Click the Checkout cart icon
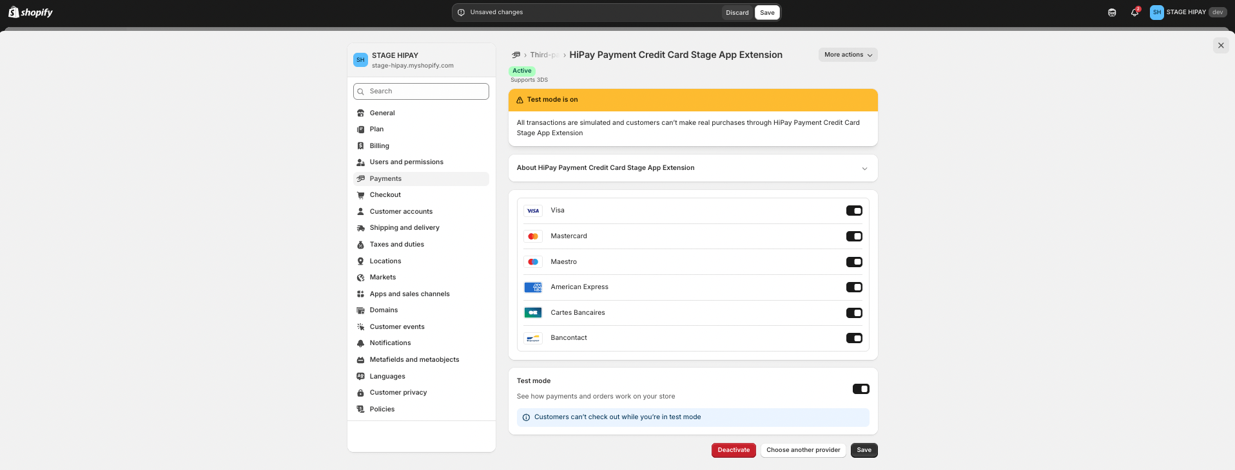 tap(361, 195)
